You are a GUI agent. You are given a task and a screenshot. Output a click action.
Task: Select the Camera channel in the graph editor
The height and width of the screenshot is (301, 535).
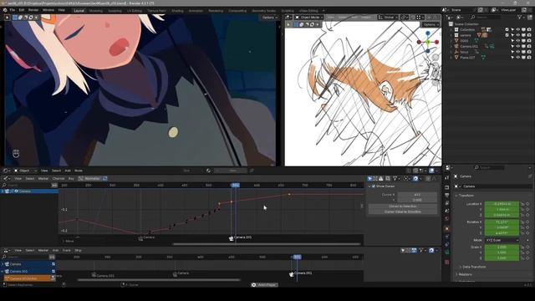tap(29, 191)
